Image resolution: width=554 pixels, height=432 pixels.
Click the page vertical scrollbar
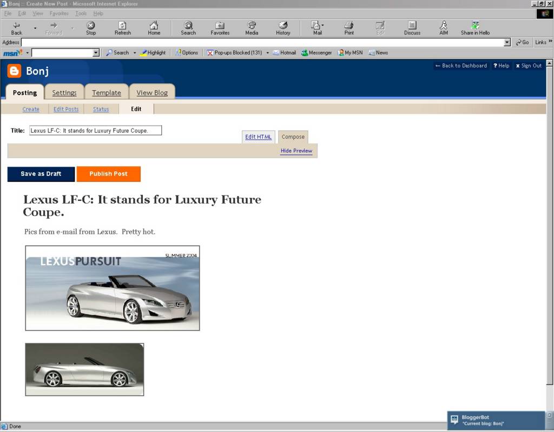pos(550,226)
